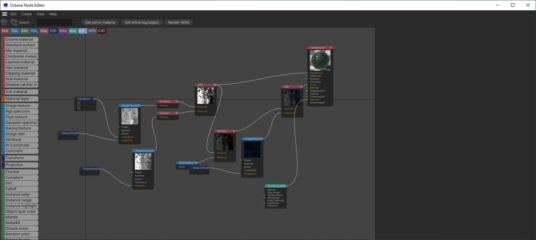The image size is (536, 240).
Task: Click the Roughness input pin on OctSpecular1
Action: click(307, 73)
